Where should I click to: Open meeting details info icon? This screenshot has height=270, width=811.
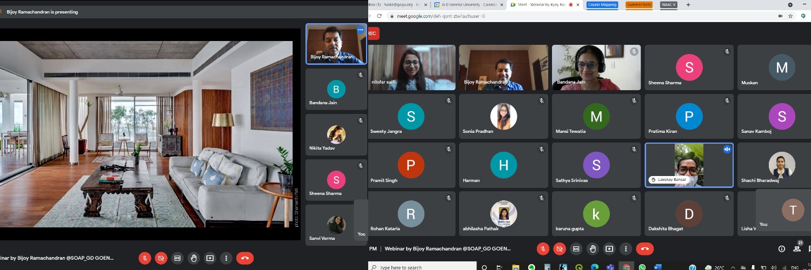click(x=781, y=249)
